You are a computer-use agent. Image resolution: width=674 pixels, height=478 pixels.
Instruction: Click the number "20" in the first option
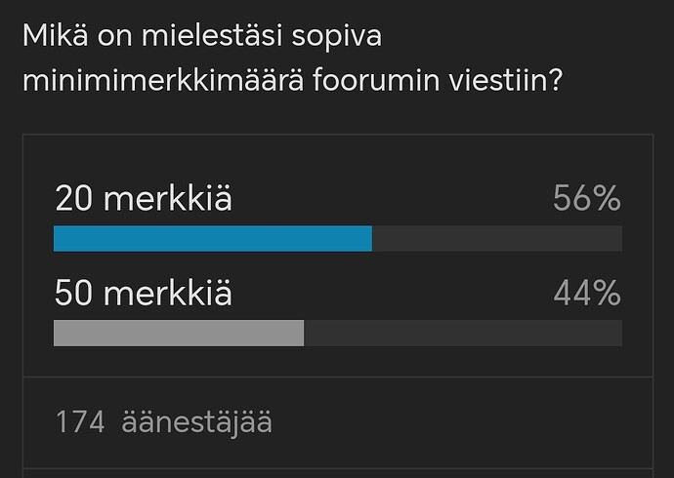coord(73,198)
